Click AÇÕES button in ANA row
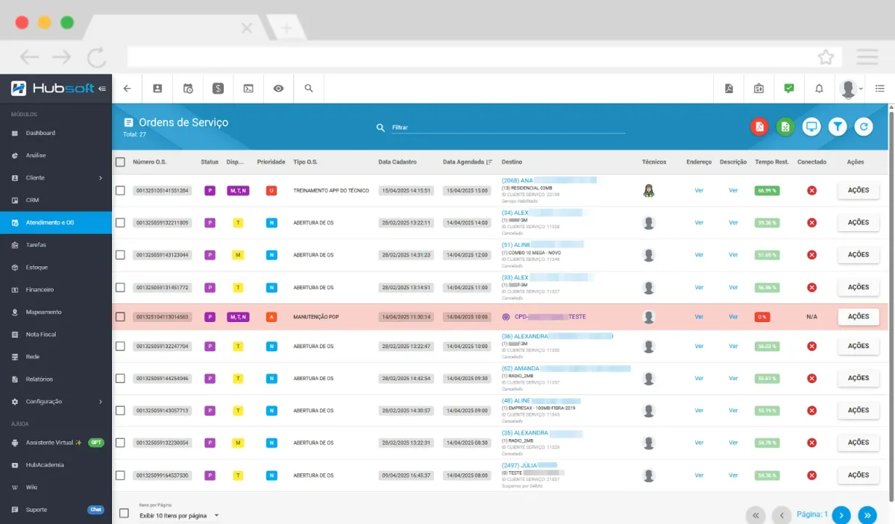The height and width of the screenshot is (524, 895). tap(858, 190)
